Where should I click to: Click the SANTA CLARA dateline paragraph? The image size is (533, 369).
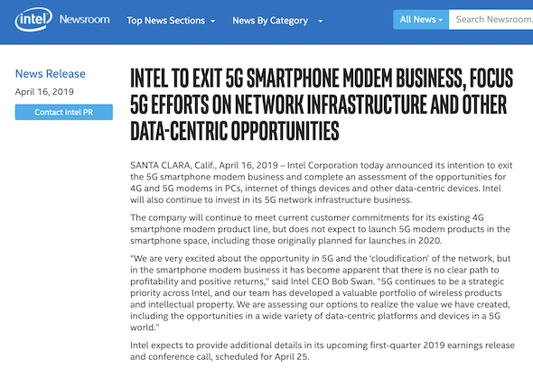[x=322, y=182]
